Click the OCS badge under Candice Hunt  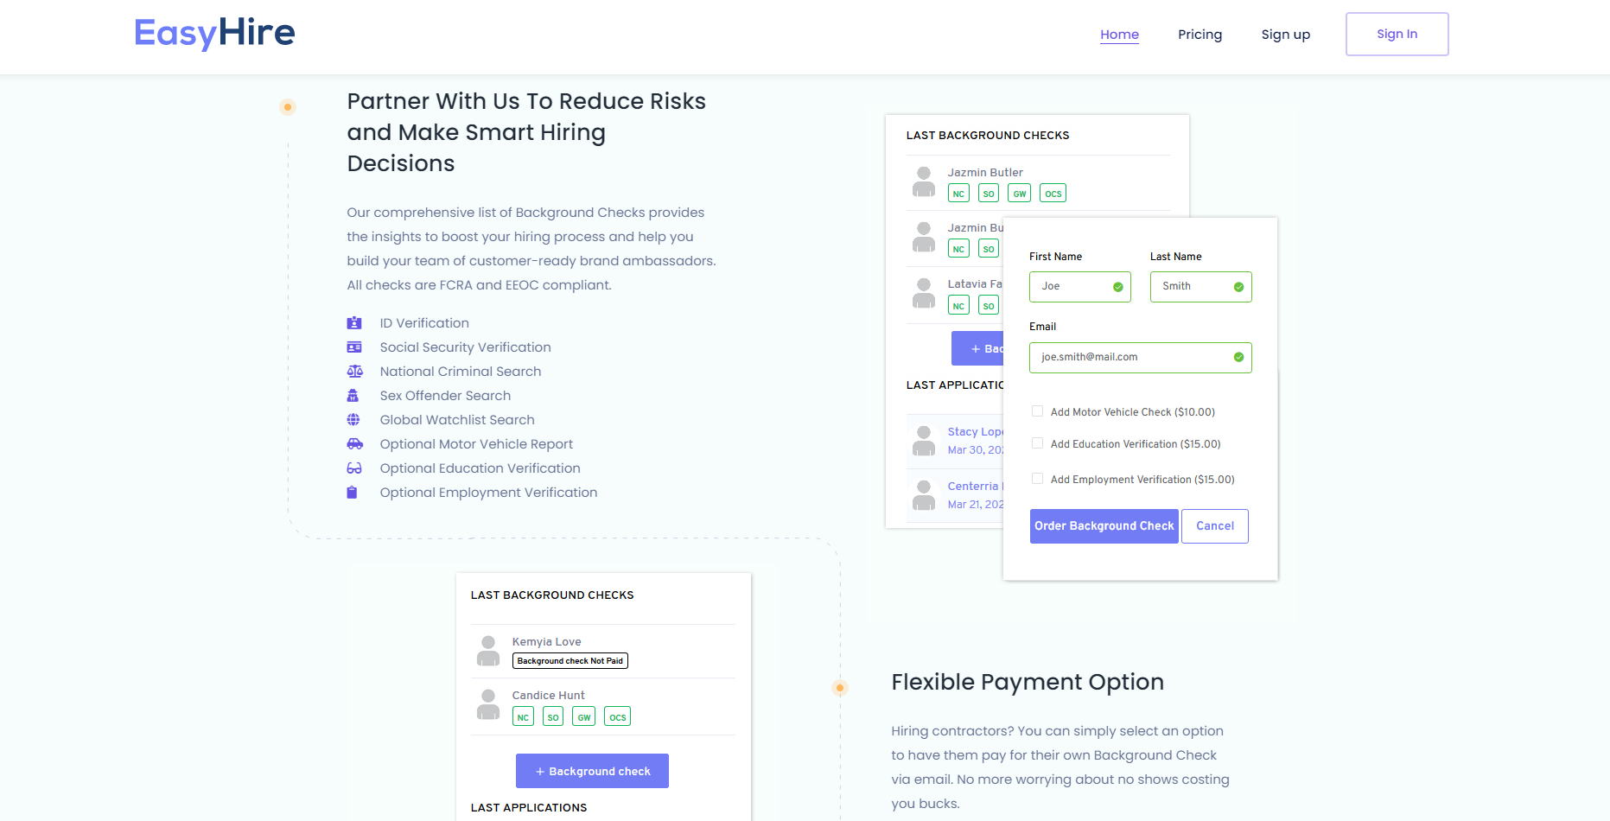click(x=617, y=717)
